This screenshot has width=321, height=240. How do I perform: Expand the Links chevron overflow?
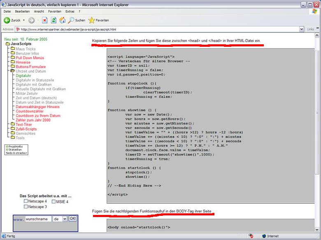pos(318,28)
